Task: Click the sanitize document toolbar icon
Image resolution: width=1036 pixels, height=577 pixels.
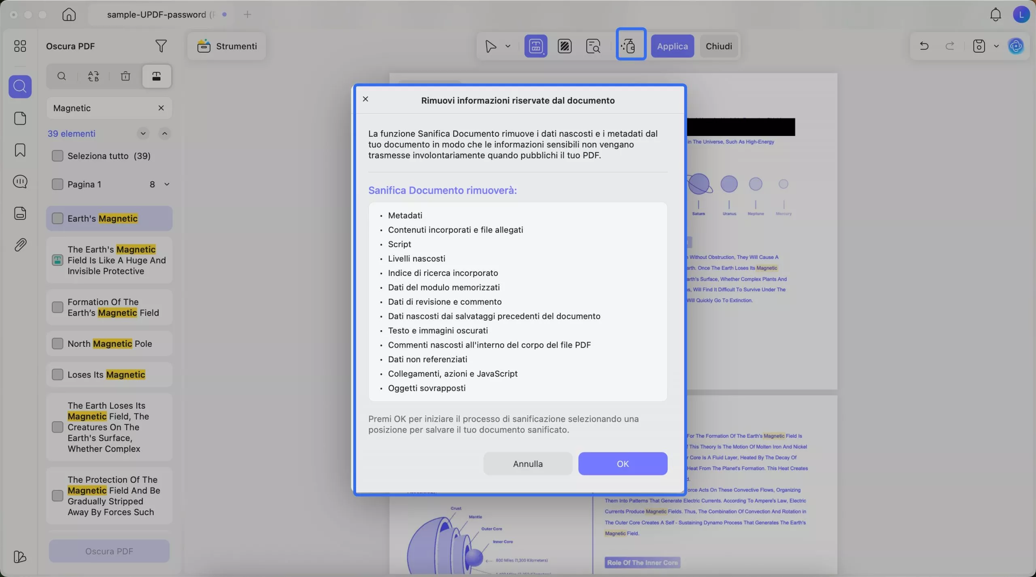Action: [631, 46]
